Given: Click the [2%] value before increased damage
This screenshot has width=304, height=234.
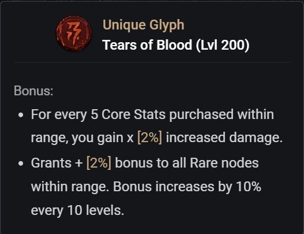Looking at the screenshot, I should 149,138.
